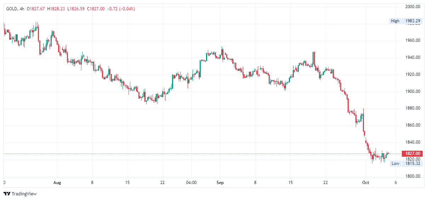Click the 1900.00 price axis label

[413, 91]
